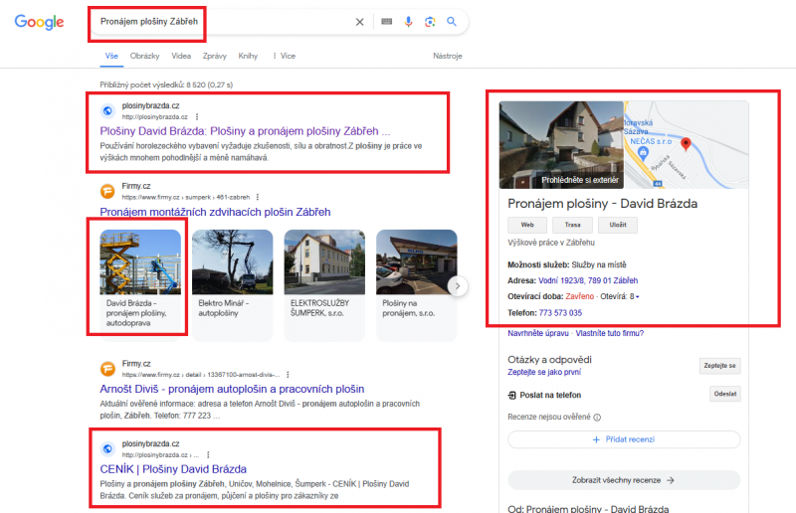Open Google Lens image search icon
The height and width of the screenshot is (513, 796).
coord(430,21)
